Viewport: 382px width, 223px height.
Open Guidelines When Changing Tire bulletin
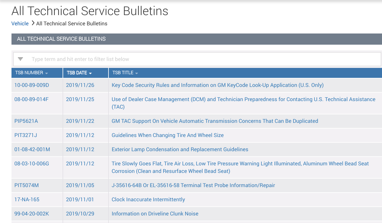click(168, 135)
